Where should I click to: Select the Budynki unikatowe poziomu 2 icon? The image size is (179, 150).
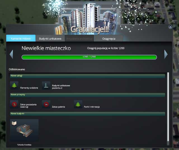pyautogui.click(x=46, y=85)
